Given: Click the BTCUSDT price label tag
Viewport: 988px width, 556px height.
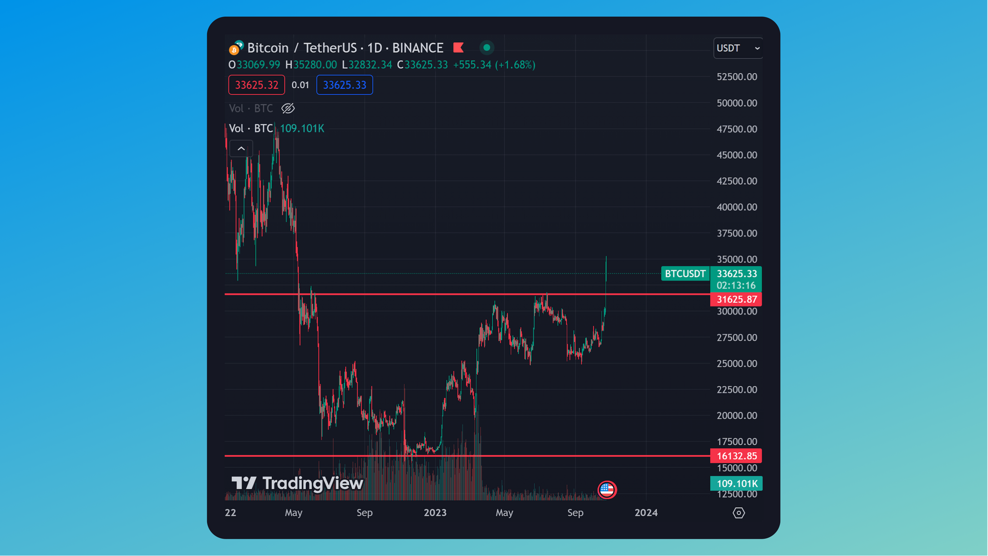Looking at the screenshot, I should (685, 274).
